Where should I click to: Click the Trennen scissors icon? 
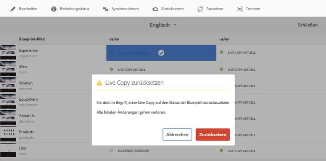coord(240,9)
